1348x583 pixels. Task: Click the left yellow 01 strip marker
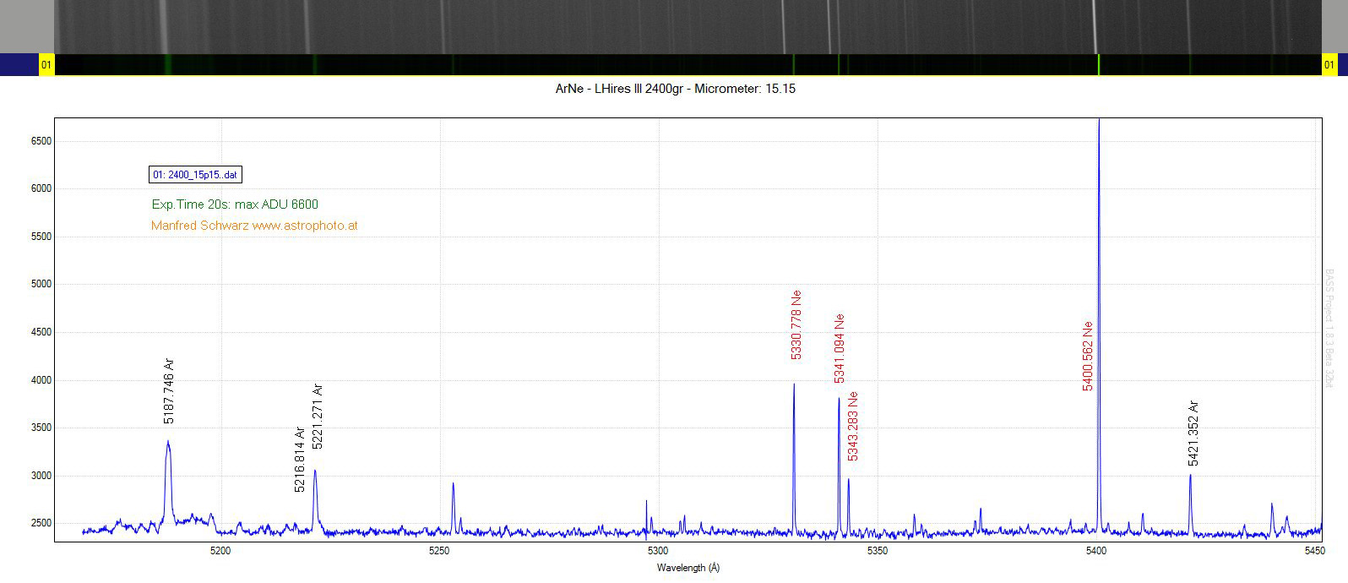pyautogui.click(x=46, y=65)
